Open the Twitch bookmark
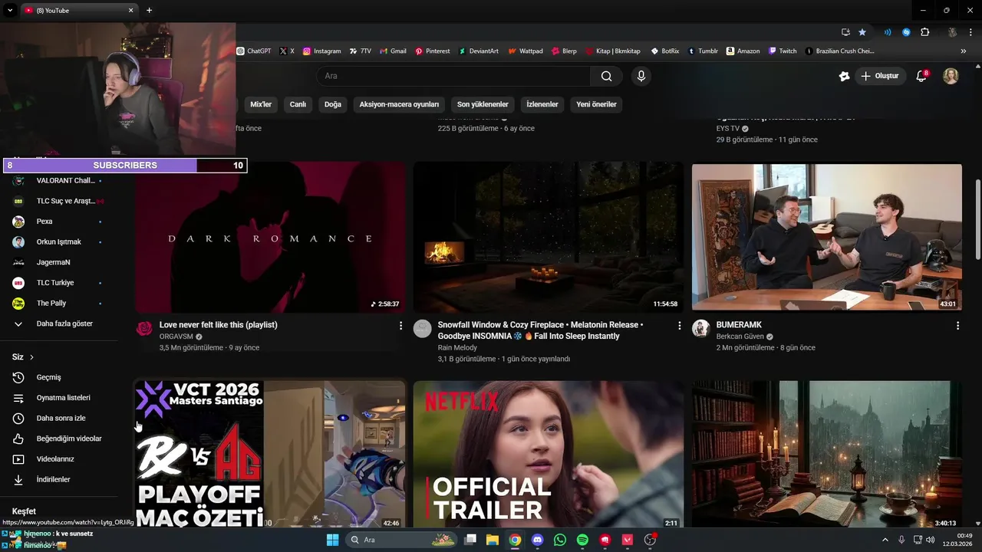Viewport: 982px width, 552px height. (x=783, y=51)
